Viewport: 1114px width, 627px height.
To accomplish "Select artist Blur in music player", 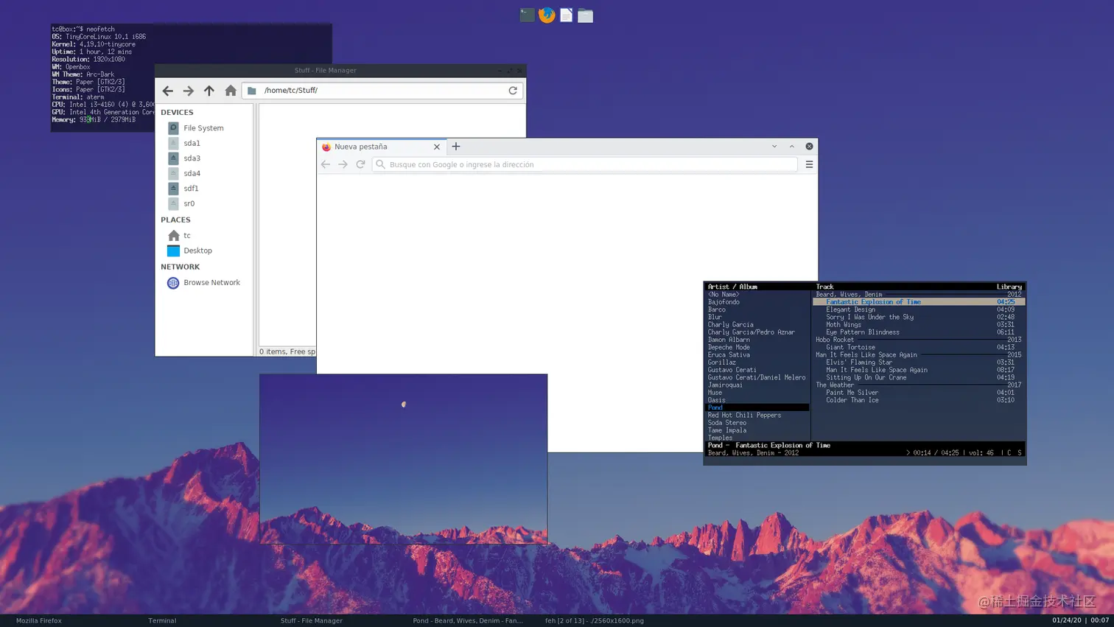I will pyautogui.click(x=715, y=317).
